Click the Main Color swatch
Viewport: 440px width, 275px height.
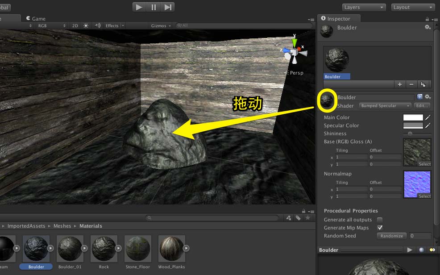pyautogui.click(x=413, y=117)
